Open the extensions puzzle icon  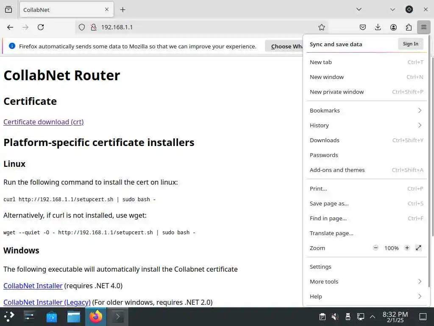[x=409, y=27]
